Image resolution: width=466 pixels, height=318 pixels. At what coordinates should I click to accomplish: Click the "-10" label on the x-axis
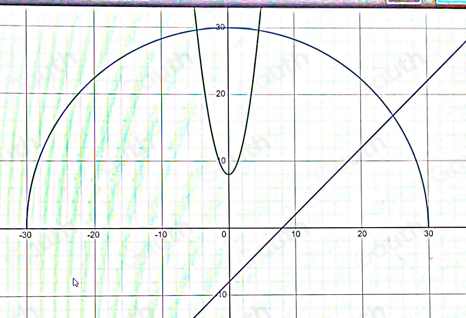161,235
